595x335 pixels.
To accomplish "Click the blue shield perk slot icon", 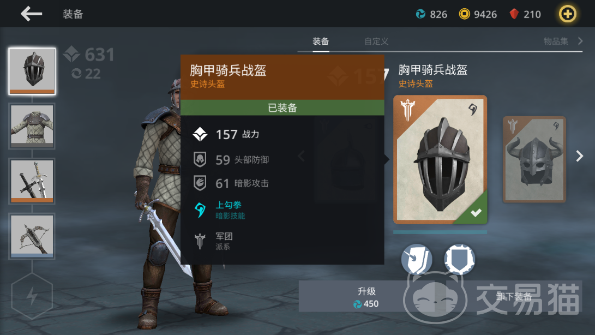I will [x=460, y=259].
